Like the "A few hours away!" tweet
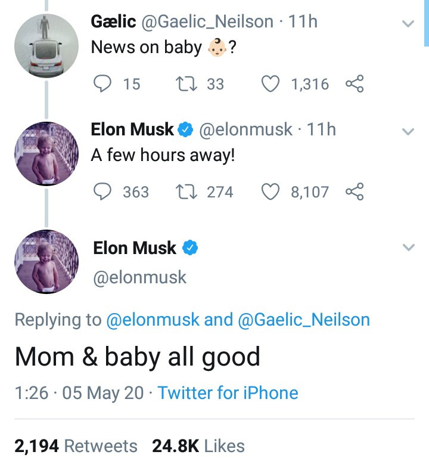 click(271, 191)
